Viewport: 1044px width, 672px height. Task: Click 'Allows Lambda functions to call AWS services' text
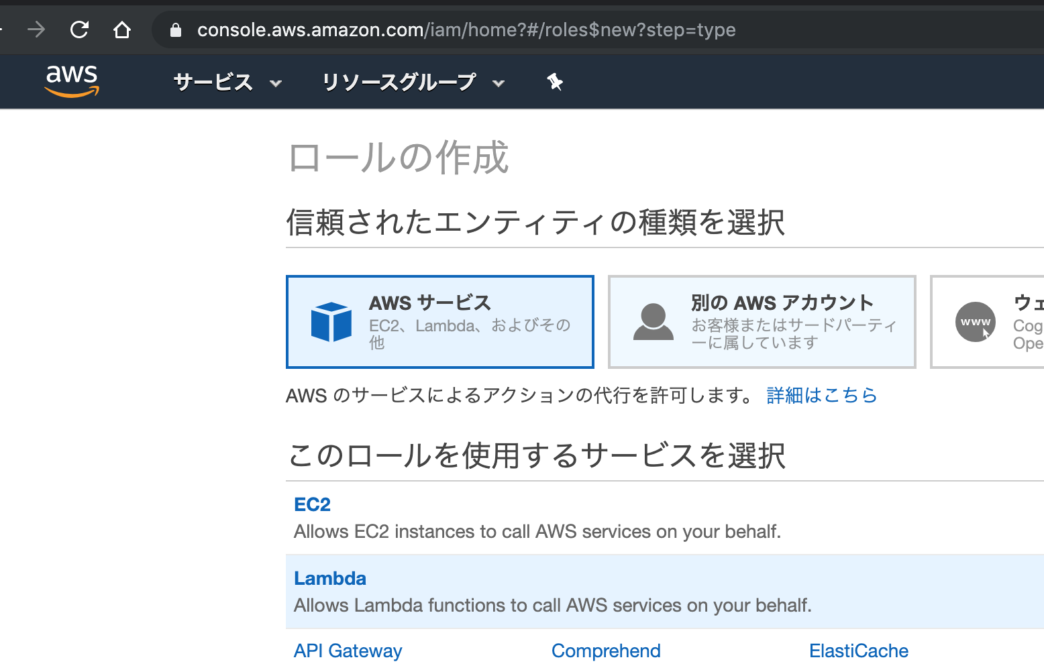tap(553, 606)
